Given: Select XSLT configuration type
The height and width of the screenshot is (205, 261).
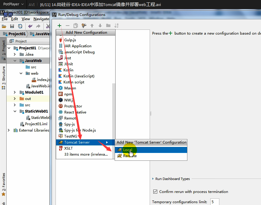Looking at the screenshot, I should point(84,148).
